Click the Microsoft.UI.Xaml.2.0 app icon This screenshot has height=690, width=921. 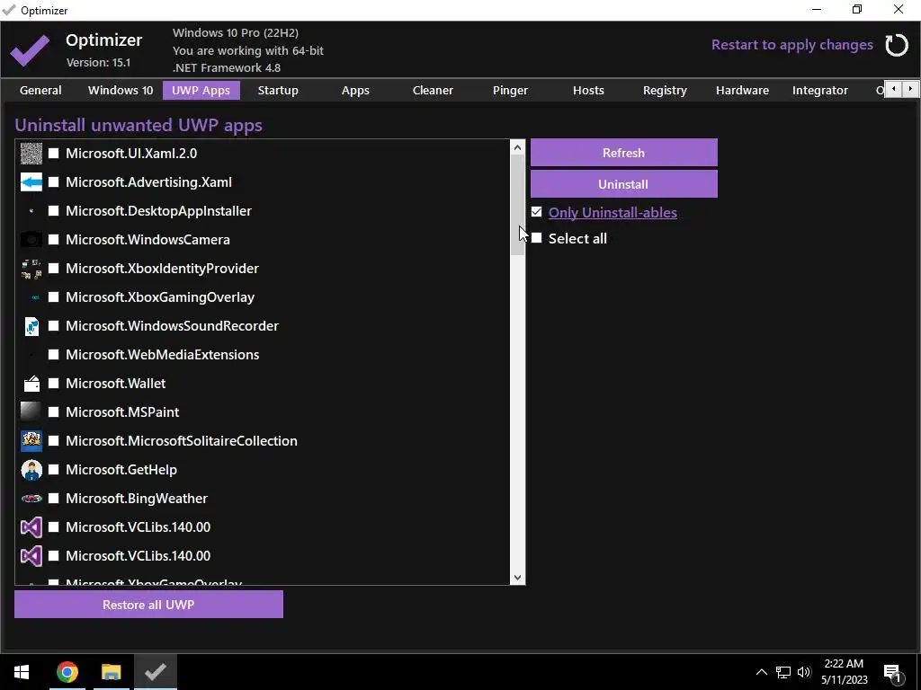31,154
